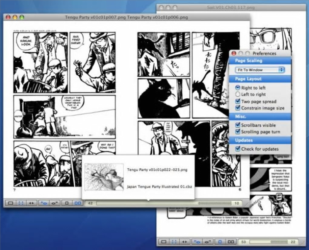Click page number 10 in Tengu Party toolbar

point(237,203)
